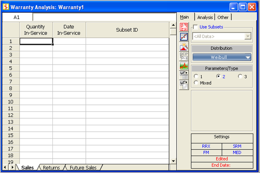Click the vertical scrollbar down arrow
The image size is (260, 173).
(x=173, y=161)
